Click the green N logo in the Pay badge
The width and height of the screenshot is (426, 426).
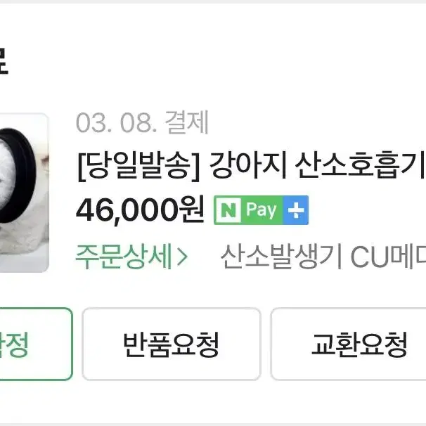coord(228,210)
